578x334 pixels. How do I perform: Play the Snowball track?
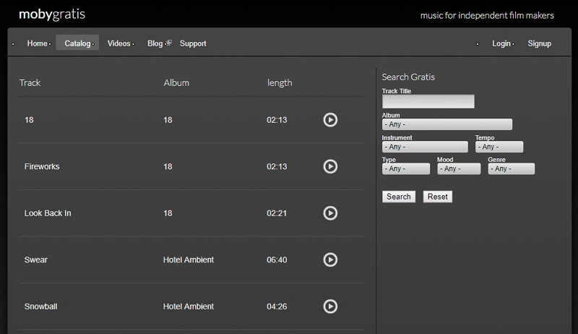pyautogui.click(x=329, y=307)
